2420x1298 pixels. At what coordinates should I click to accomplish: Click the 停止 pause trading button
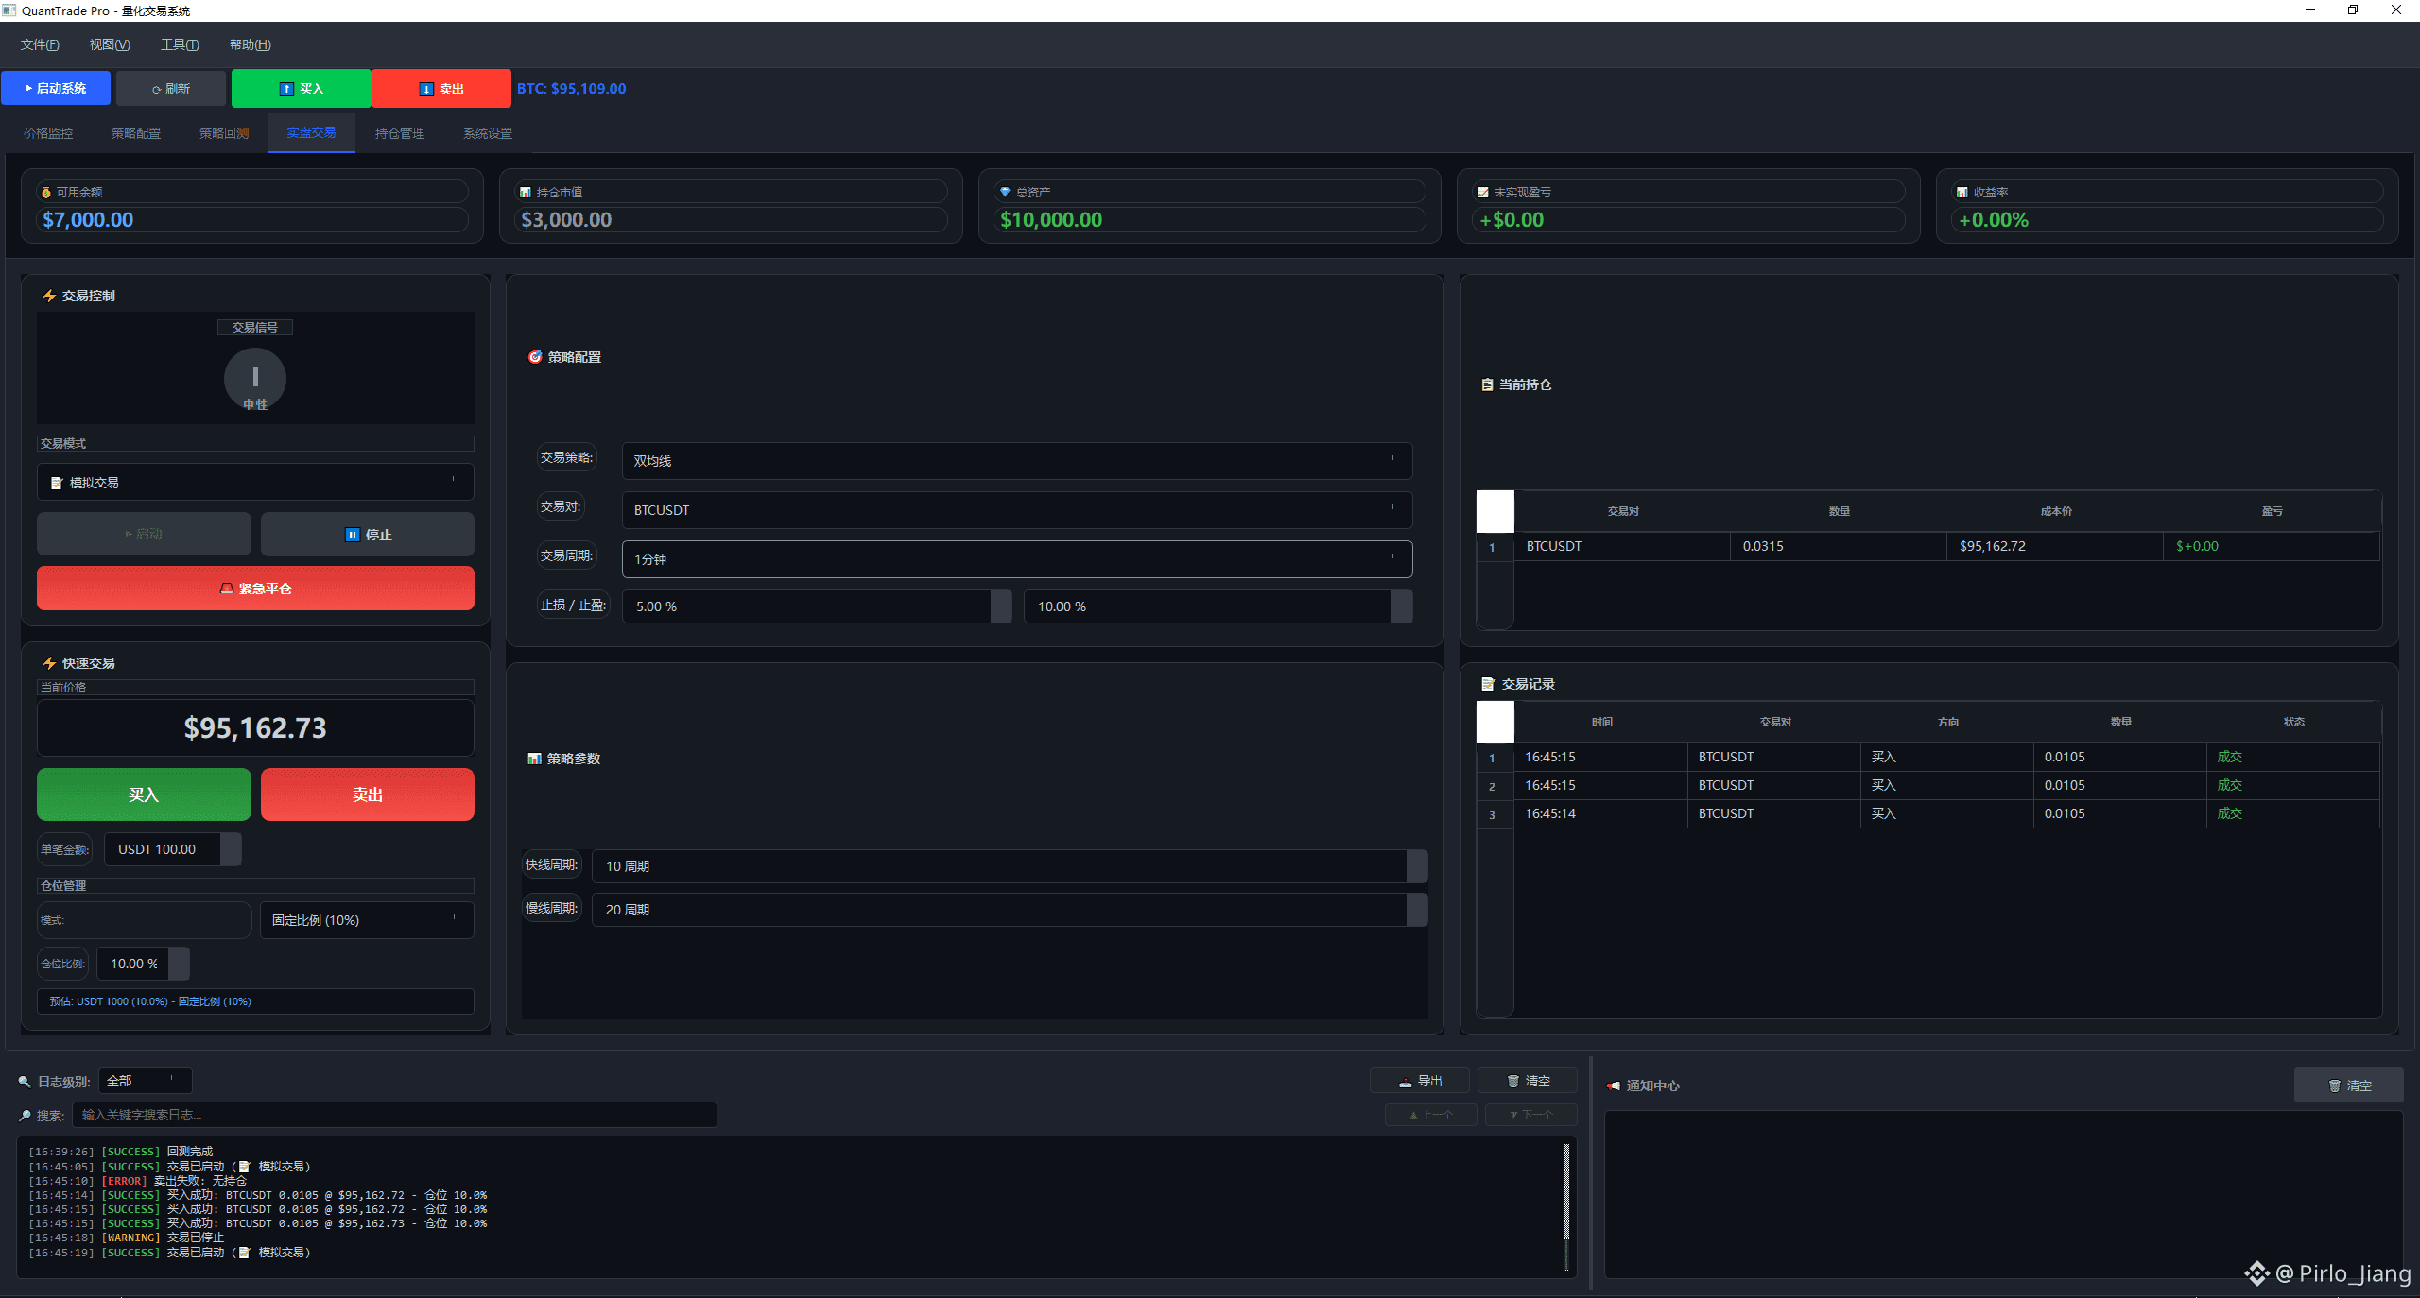(368, 535)
